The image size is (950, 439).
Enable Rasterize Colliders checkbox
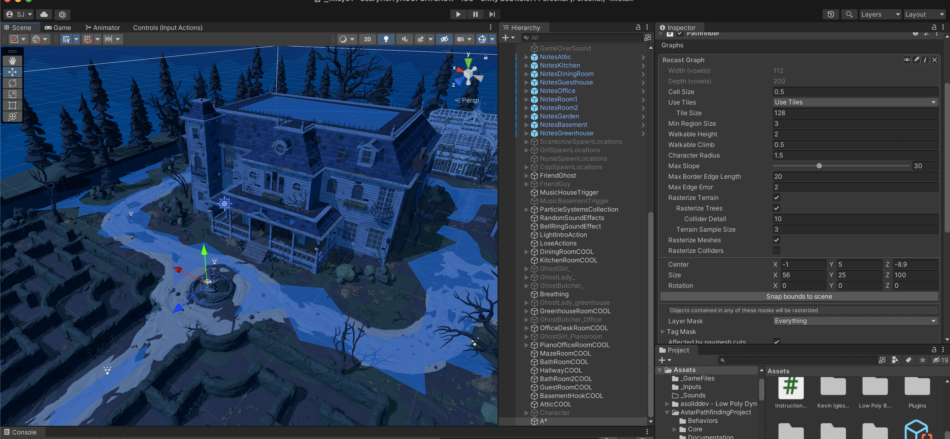click(776, 250)
